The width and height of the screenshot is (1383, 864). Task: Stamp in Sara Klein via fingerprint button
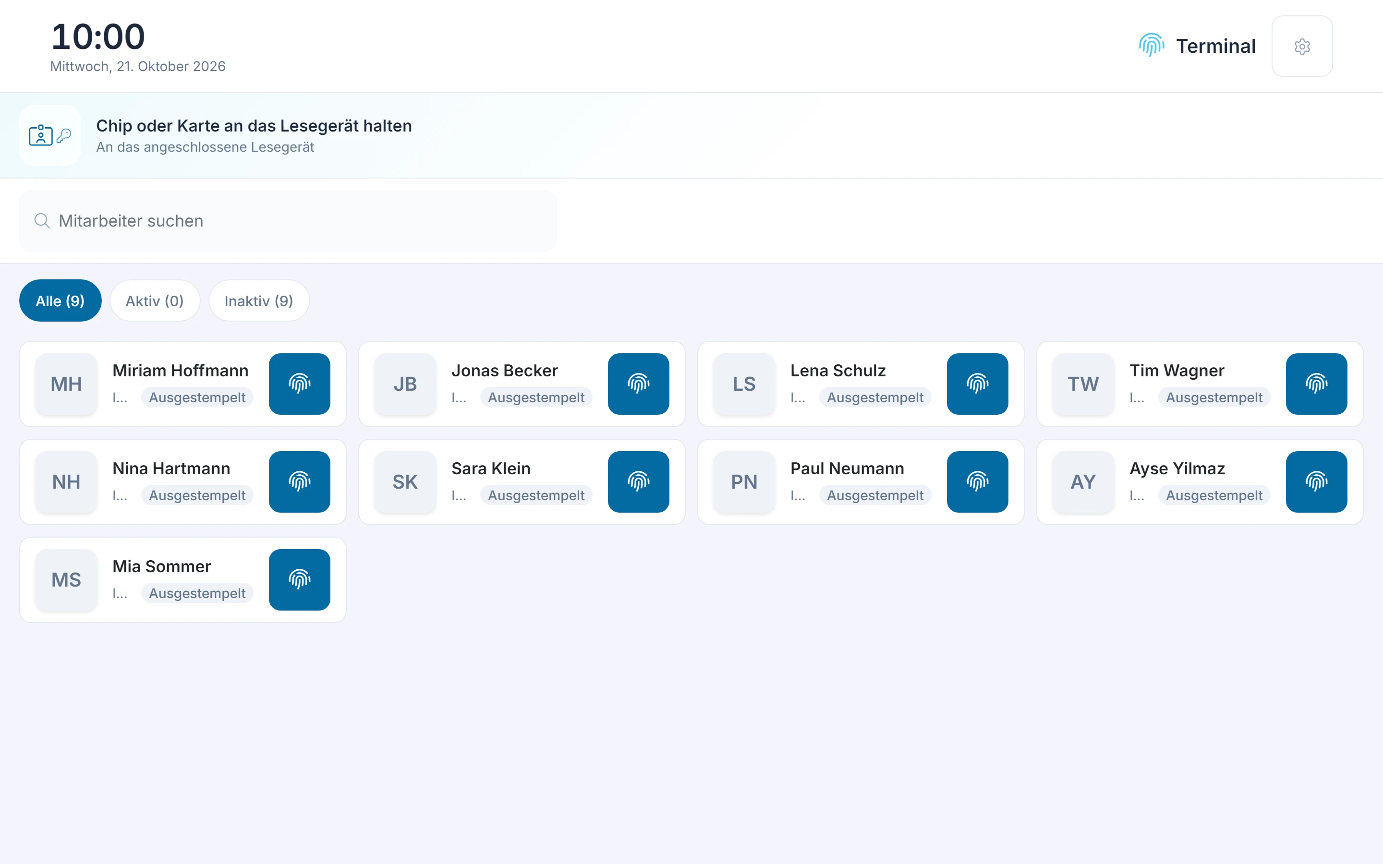[638, 482]
